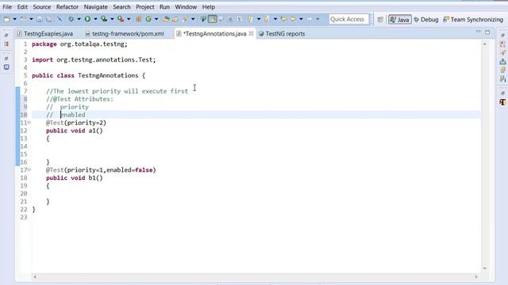Click Last Edit Location arrow icon
The image size is (508, 285).
point(283,19)
